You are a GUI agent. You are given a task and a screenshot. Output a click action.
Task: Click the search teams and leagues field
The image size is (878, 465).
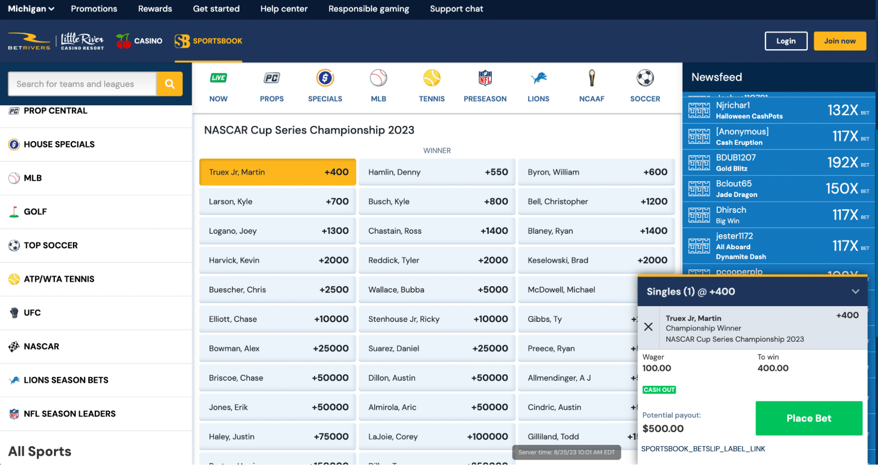[x=82, y=84]
